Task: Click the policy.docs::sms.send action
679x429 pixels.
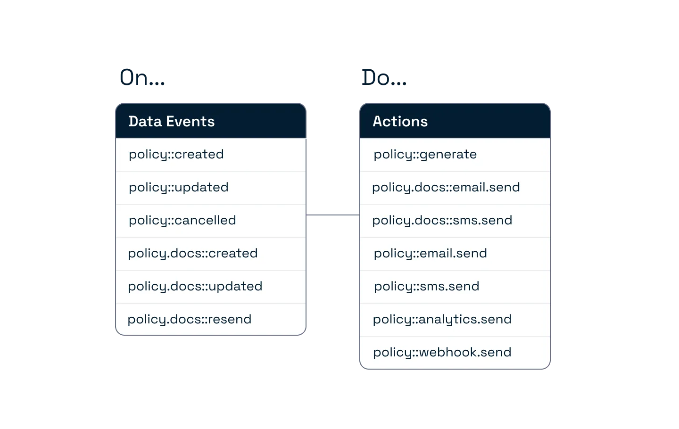Action: click(x=455, y=221)
